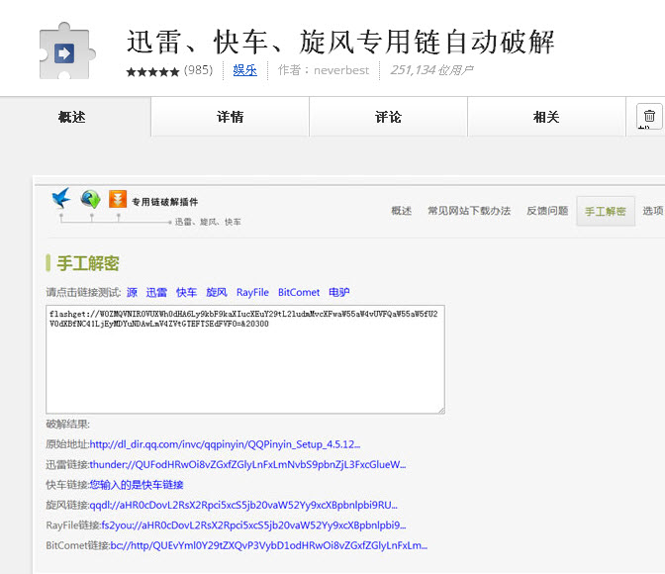665x574 pixels.
Task: Click the 251,134 users count text
Action: (x=431, y=70)
